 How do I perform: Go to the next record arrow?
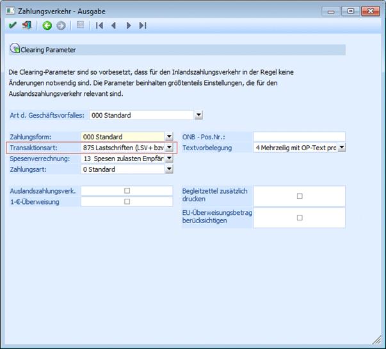point(129,26)
